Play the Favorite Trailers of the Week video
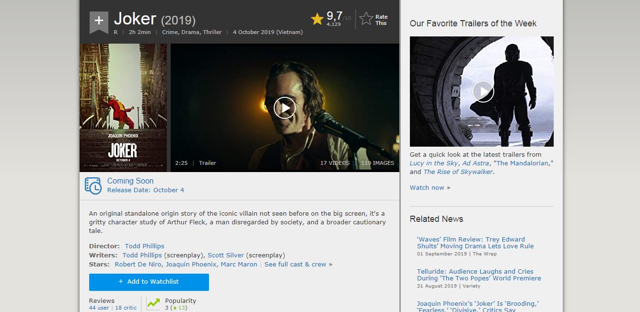The image size is (640, 312). click(483, 91)
